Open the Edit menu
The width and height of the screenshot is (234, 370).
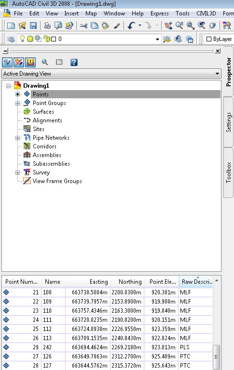pos(34,13)
